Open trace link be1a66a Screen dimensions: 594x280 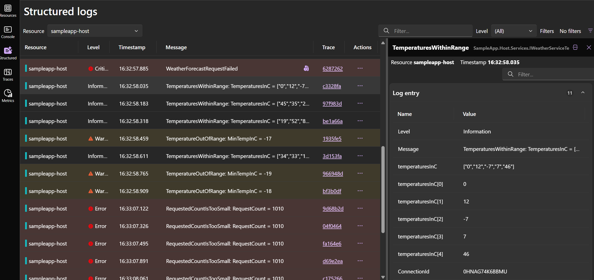[332, 121]
